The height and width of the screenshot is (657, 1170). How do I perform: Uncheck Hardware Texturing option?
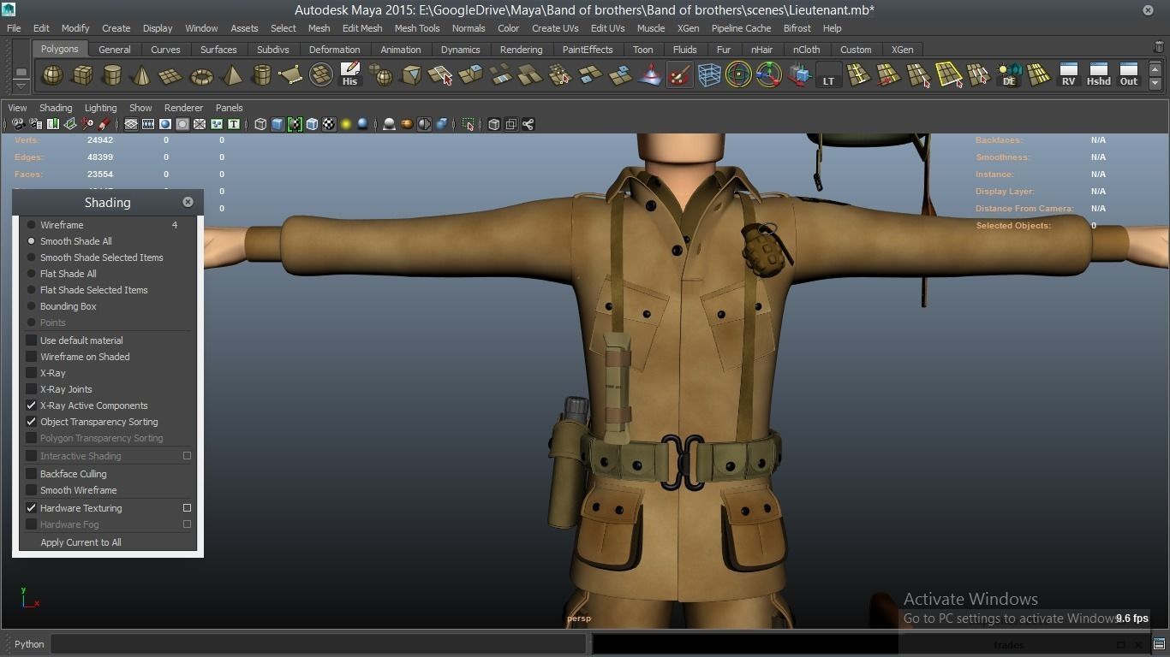tap(32, 508)
